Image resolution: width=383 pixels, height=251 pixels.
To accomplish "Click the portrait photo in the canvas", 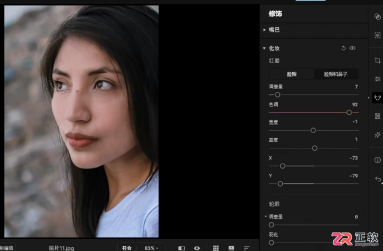I will click(x=81, y=121).
